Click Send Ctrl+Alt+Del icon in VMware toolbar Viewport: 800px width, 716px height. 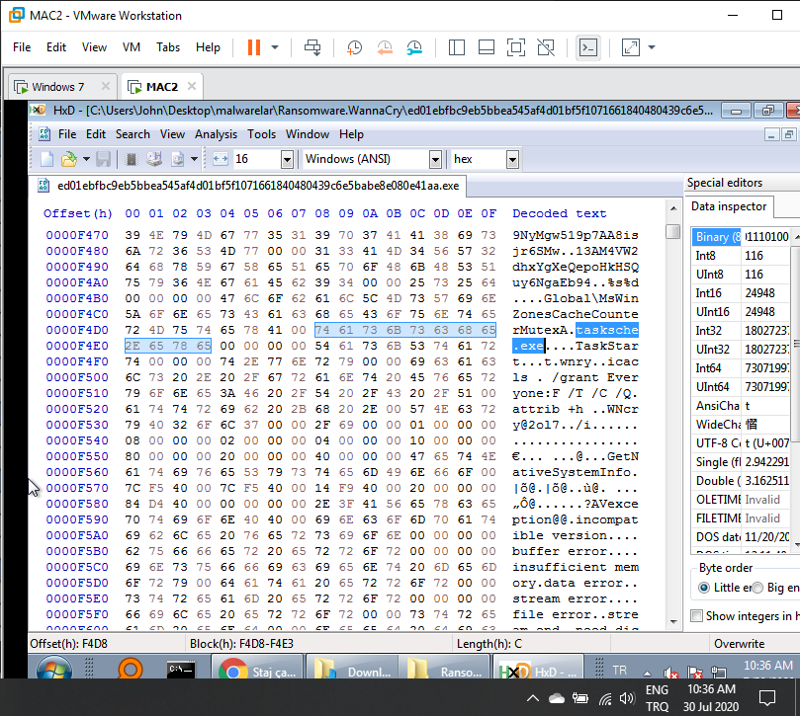click(x=312, y=47)
